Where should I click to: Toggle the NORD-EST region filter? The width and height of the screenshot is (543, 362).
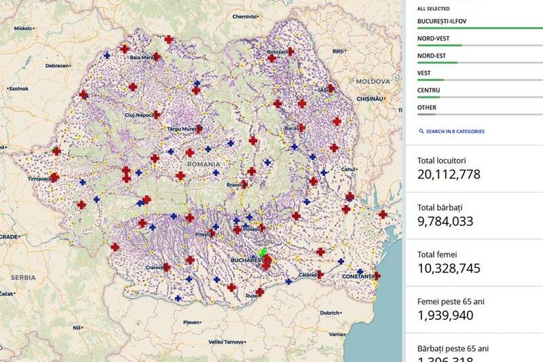[x=430, y=56]
